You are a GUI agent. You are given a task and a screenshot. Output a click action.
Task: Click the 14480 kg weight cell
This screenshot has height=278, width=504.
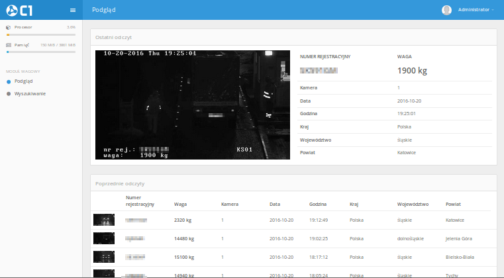(x=184, y=239)
